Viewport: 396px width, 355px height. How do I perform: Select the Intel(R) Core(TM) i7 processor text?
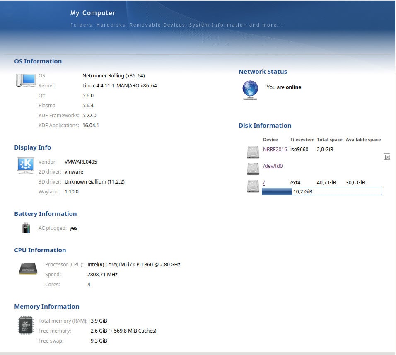click(134, 265)
